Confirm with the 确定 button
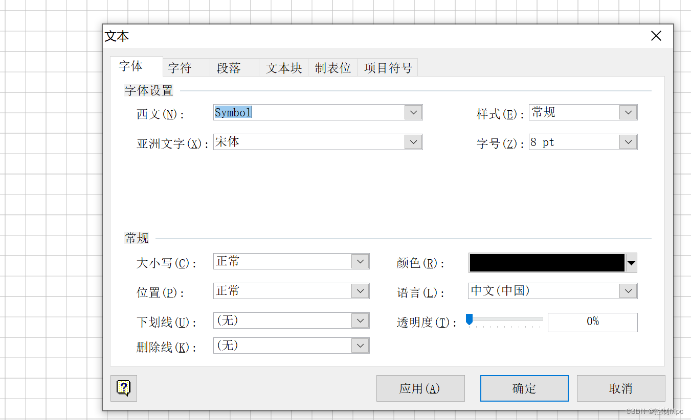 (x=524, y=388)
